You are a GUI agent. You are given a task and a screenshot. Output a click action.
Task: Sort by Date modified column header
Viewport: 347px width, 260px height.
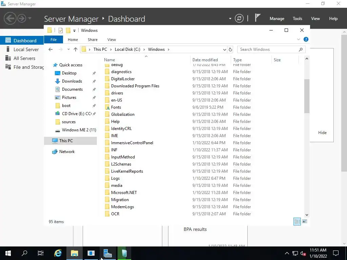click(210, 60)
